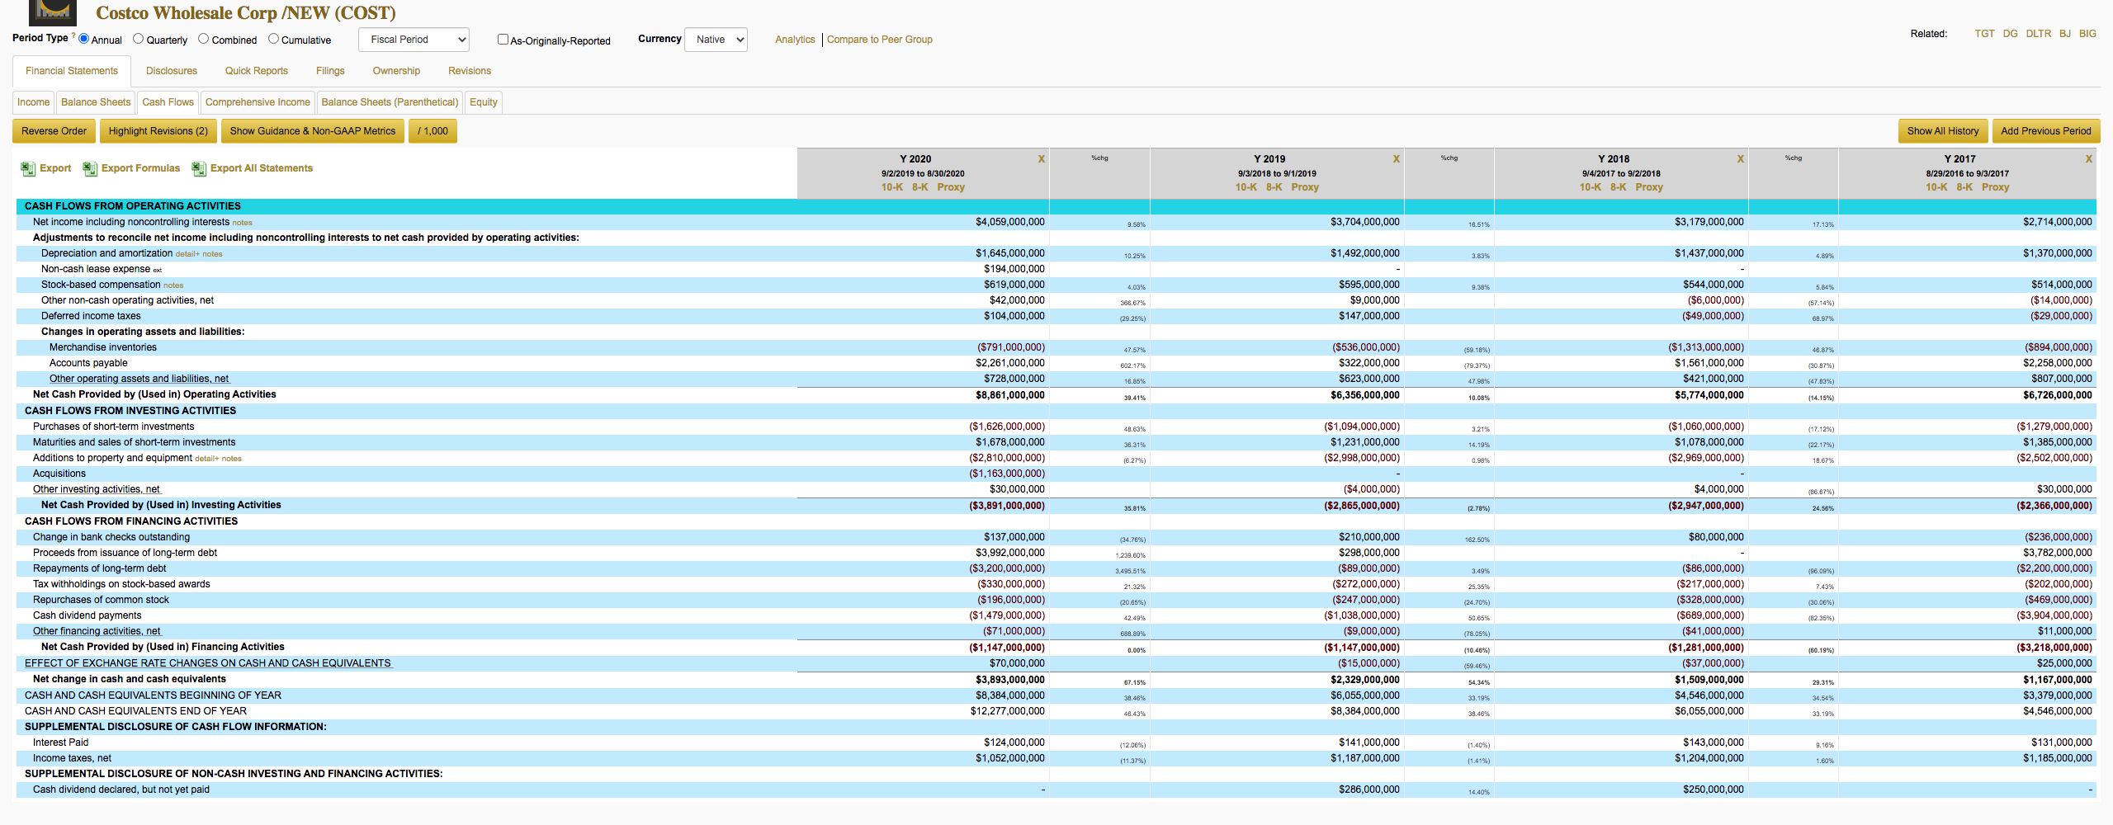Viewport: 2113px width, 825px height.
Task: Open Compare to Peer Group link
Action: coord(880,40)
